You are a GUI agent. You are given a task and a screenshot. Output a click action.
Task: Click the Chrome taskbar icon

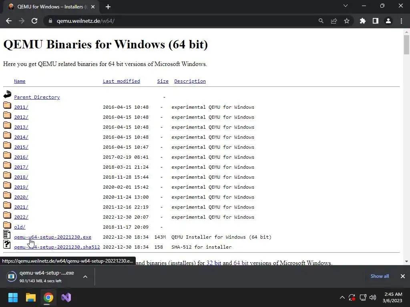48,297
